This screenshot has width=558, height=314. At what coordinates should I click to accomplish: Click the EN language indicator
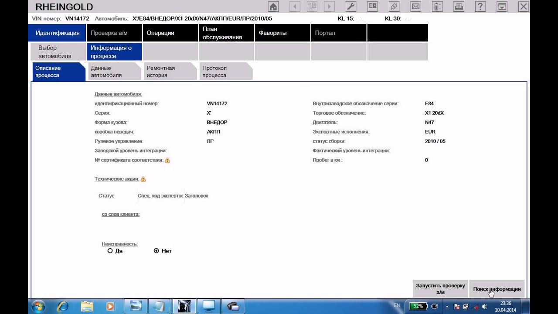pyautogui.click(x=397, y=306)
